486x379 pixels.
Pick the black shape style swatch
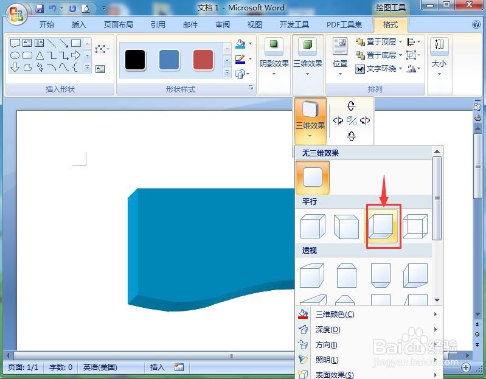click(135, 60)
